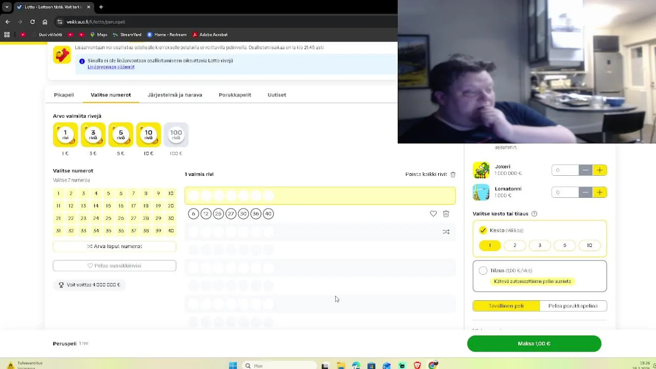Click the browser back arrow

click(x=7, y=22)
